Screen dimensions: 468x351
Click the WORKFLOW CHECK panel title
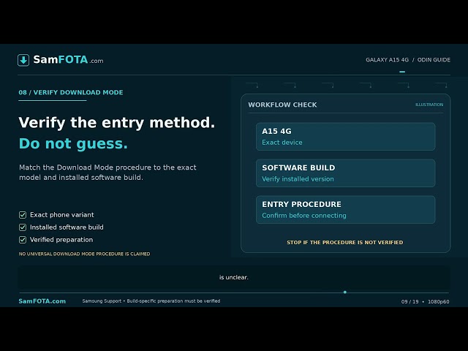[282, 105]
